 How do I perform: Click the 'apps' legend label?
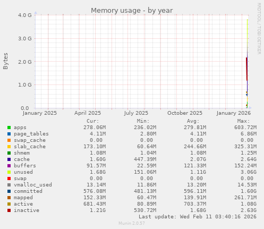(20, 128)
